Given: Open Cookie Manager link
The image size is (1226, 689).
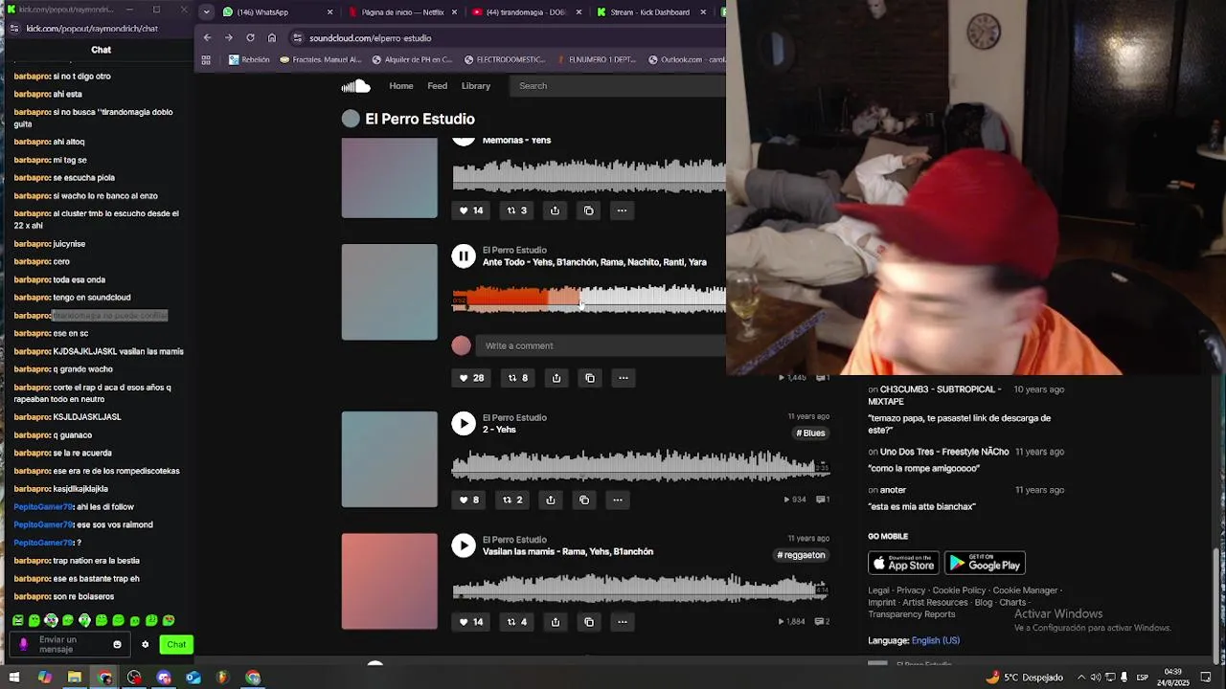Looking at the screenshot, I should [1025, 590].
